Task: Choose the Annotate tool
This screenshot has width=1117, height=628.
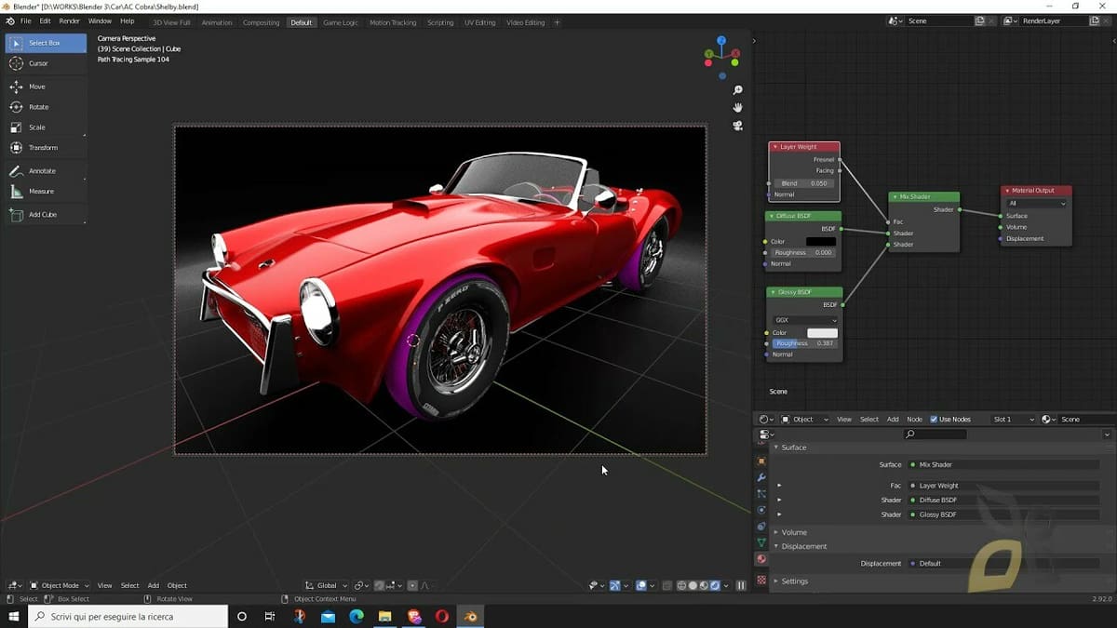Action: tap(46, 171)
